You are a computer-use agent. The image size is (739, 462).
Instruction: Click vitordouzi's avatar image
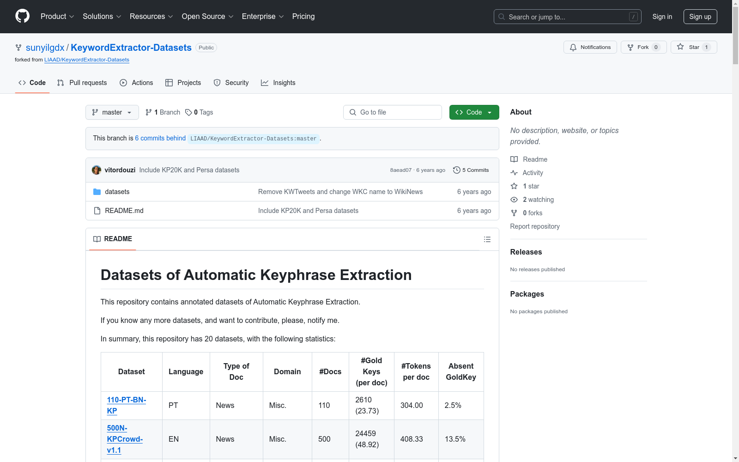point(97,170)
